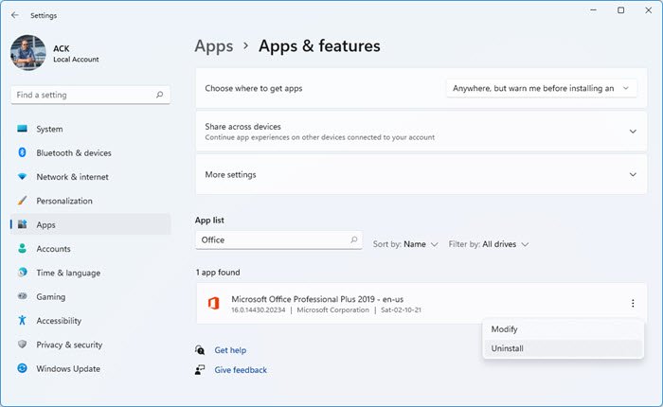Click the back arrow in title bar

[x=14, y=15]
